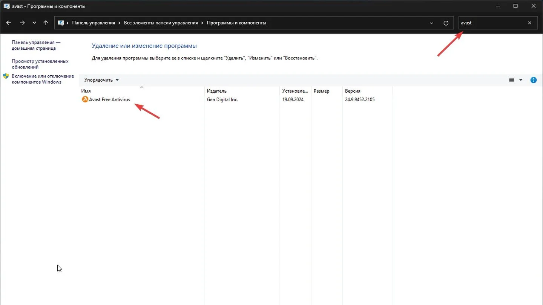
Task: Open the recent locations dropdown chevron
Action: click(34, 23)
